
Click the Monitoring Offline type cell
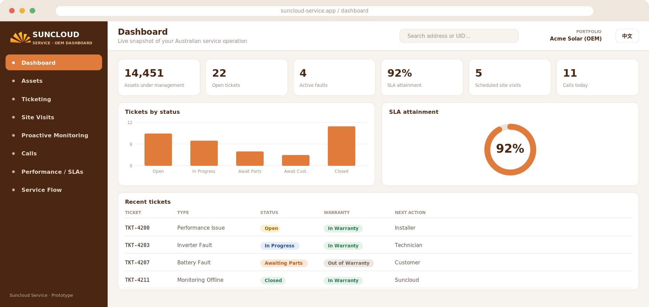(200, 280)
